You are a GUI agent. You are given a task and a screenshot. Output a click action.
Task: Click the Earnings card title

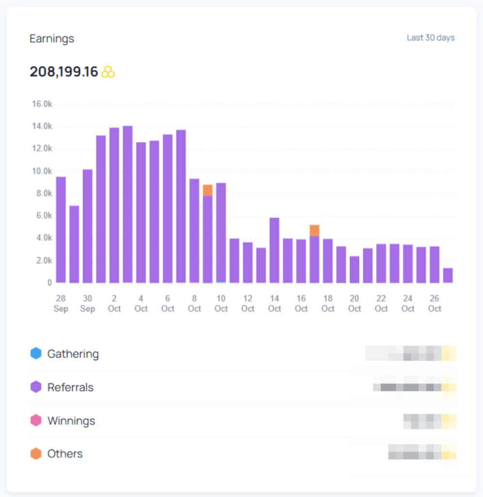coord(52,39)
